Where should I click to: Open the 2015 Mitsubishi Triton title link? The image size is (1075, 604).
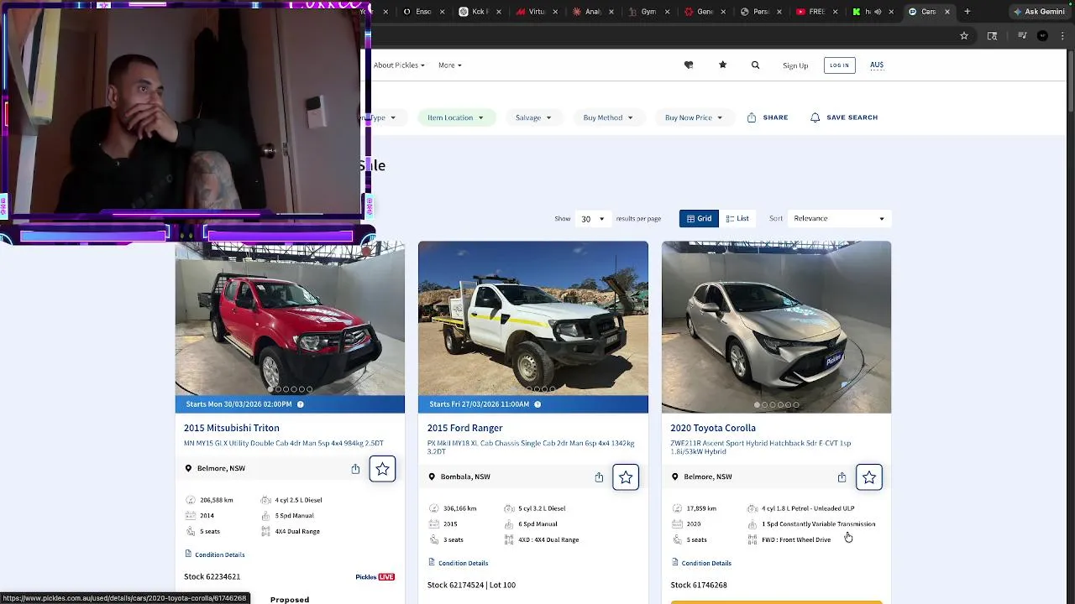pos(232,428)
